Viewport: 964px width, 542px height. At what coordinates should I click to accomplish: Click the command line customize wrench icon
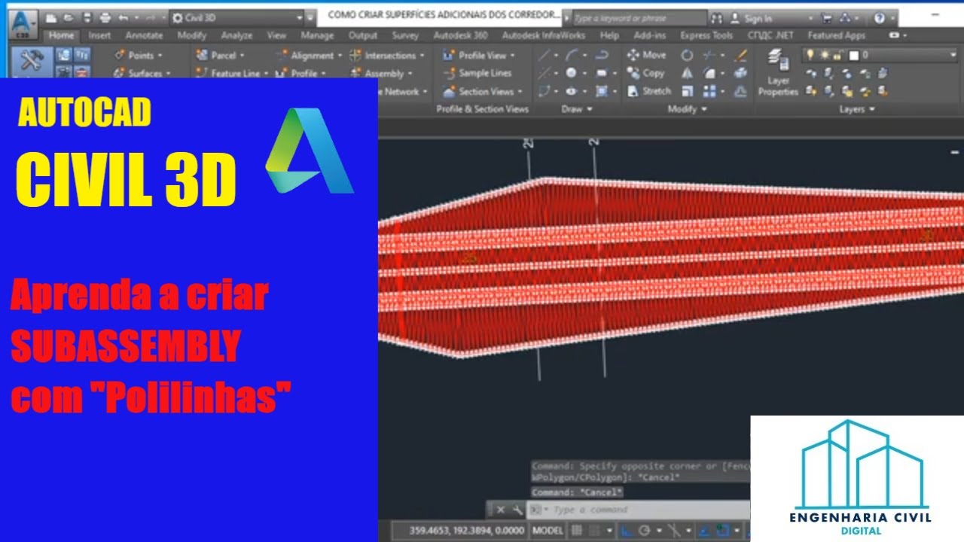pos(517,510)
